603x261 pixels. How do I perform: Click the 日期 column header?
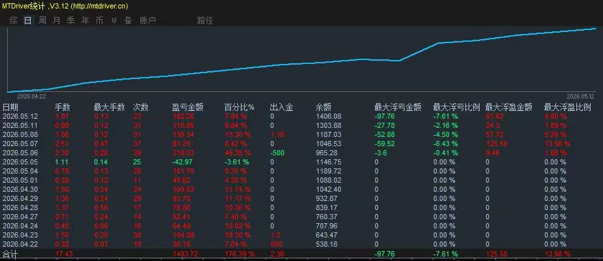click(x=10, y=107)
